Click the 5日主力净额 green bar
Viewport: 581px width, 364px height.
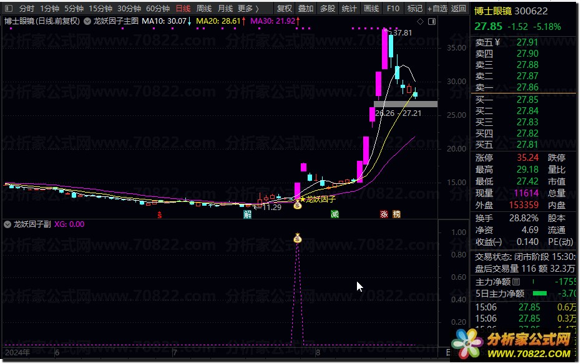(539, 294)
